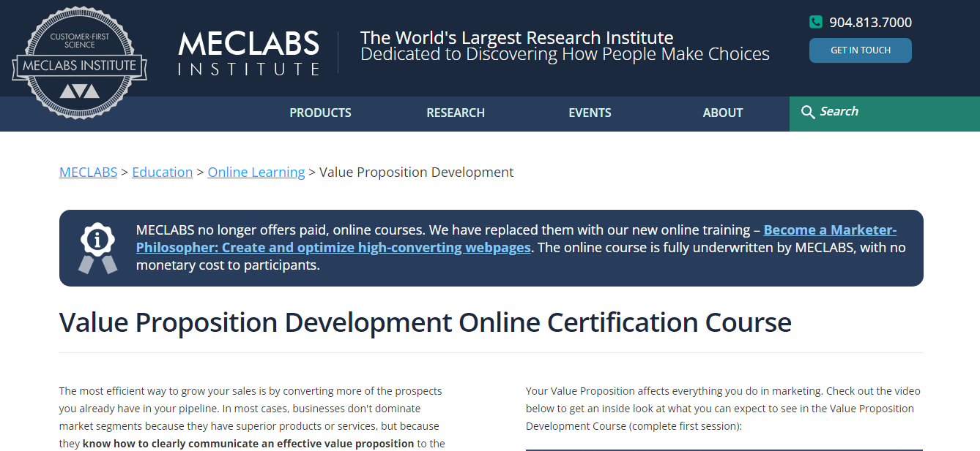The width and height of the screenshot is (980, 451).
Task: Click the teal phone icon in the header
Action: click(815, 22)
